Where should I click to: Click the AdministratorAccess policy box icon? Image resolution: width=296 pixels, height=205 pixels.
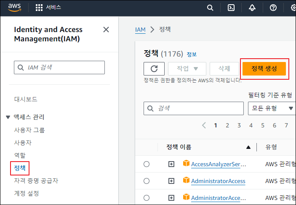coord(186,180)
